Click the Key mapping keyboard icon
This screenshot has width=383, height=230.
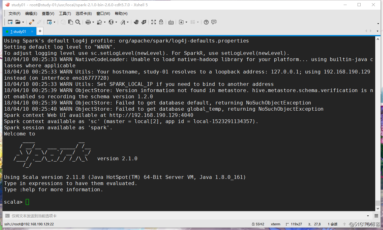coord(171,22)
